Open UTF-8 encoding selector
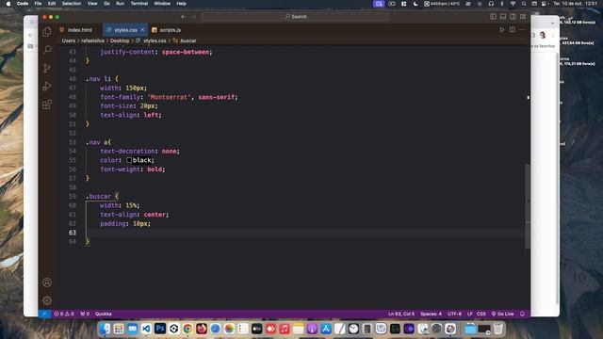The height and width of the screenshot is (339, 603). pyautogui.click(x=454, y=314)
